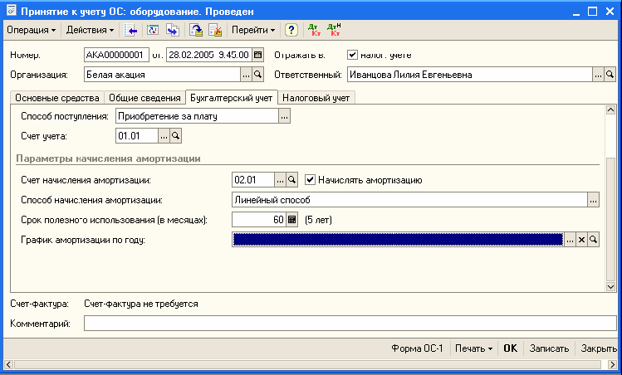
Task: Open the Операция menu
Action: [32, 30]
